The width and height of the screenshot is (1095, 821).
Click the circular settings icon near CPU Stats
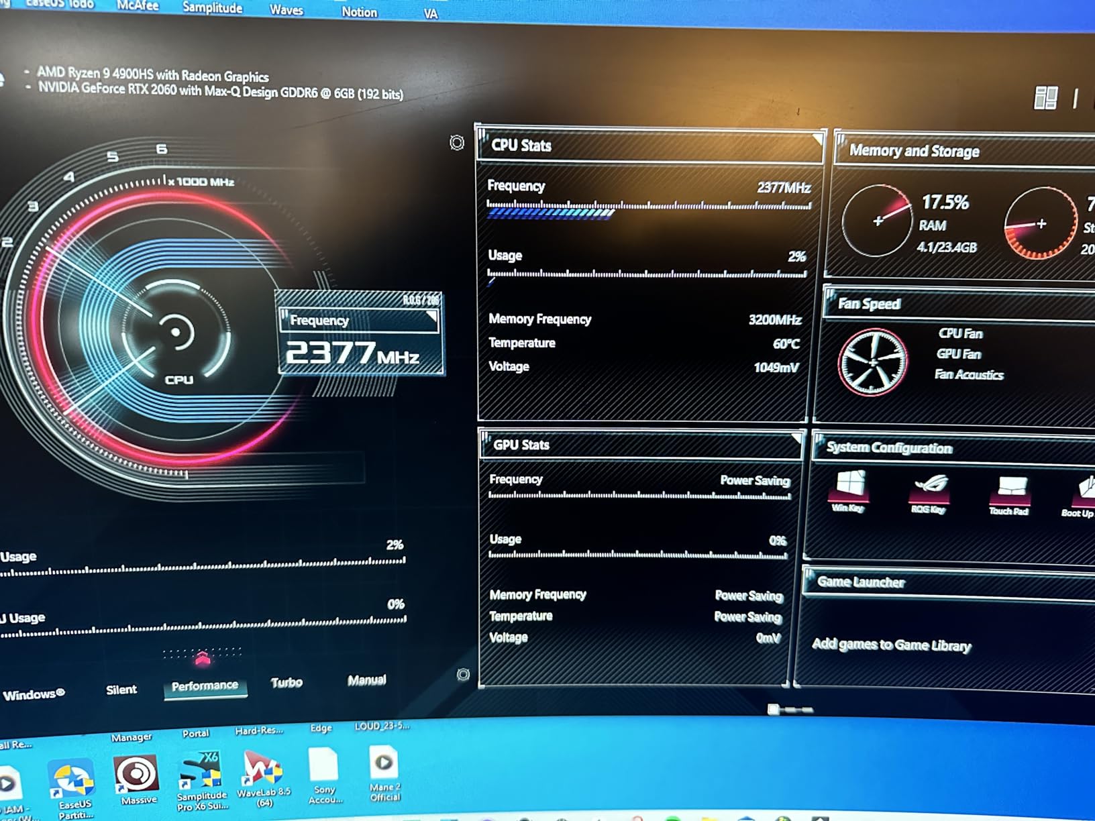(x=457, y=142)
